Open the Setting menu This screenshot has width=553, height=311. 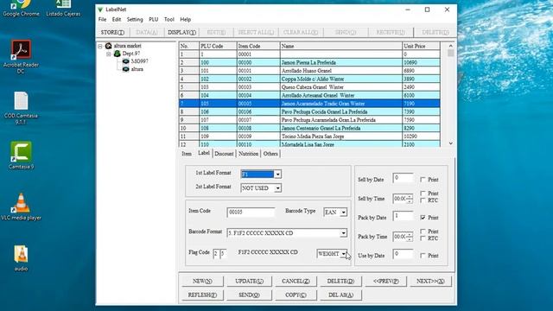click(135, 19)
